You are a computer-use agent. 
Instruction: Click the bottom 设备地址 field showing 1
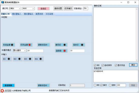(x=77, y=85)
